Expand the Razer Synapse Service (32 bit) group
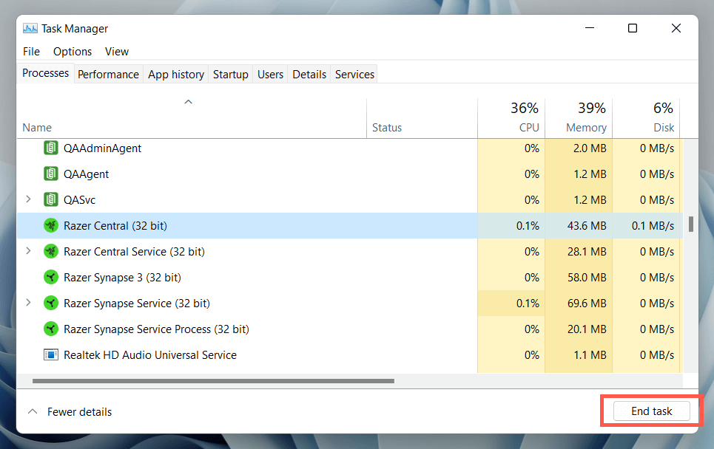The width and height of the screenshot is (714, 449). (x=28, y=303)
